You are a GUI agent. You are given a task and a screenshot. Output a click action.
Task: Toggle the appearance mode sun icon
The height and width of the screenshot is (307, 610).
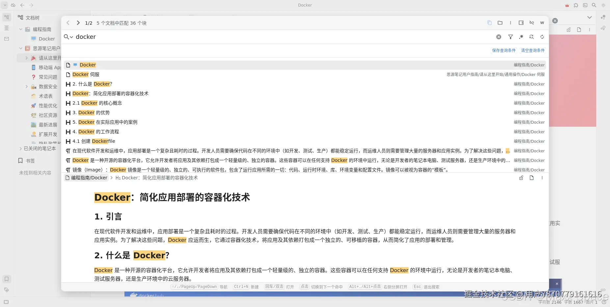603,5
